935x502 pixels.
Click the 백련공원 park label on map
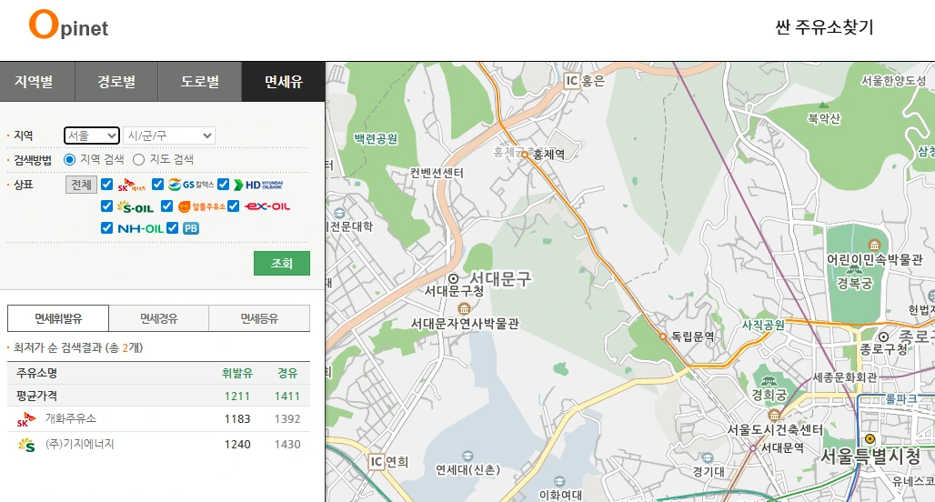click(376, 139)
